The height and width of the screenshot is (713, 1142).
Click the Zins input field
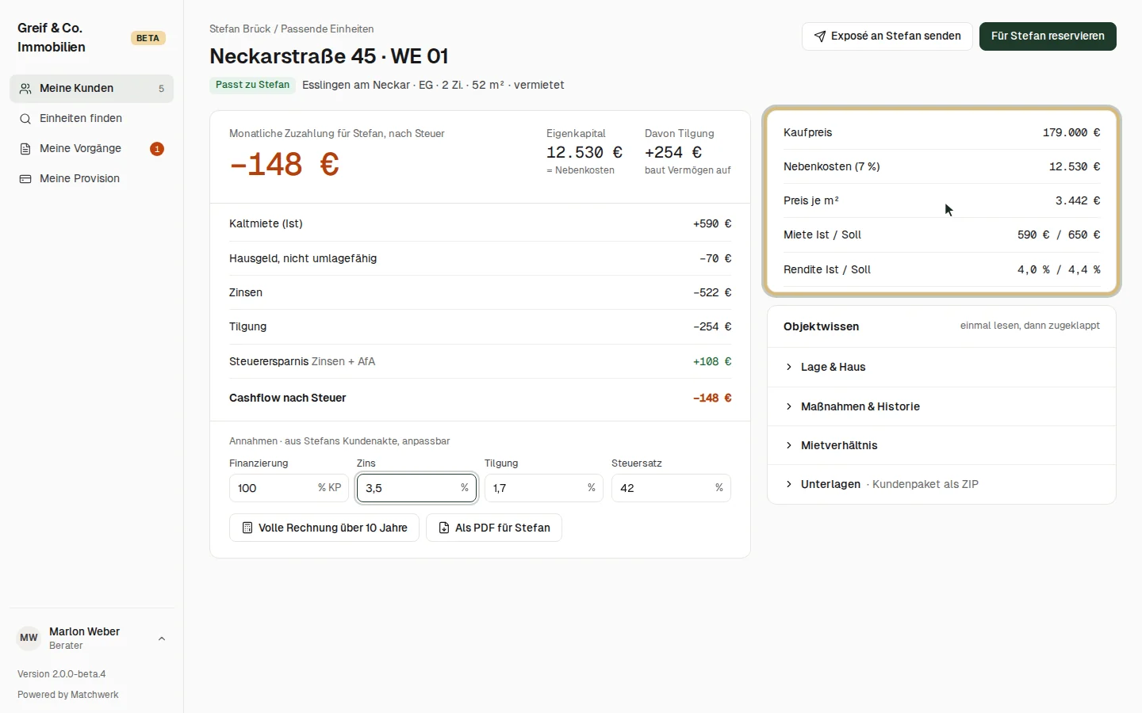(x=416, y=488)
